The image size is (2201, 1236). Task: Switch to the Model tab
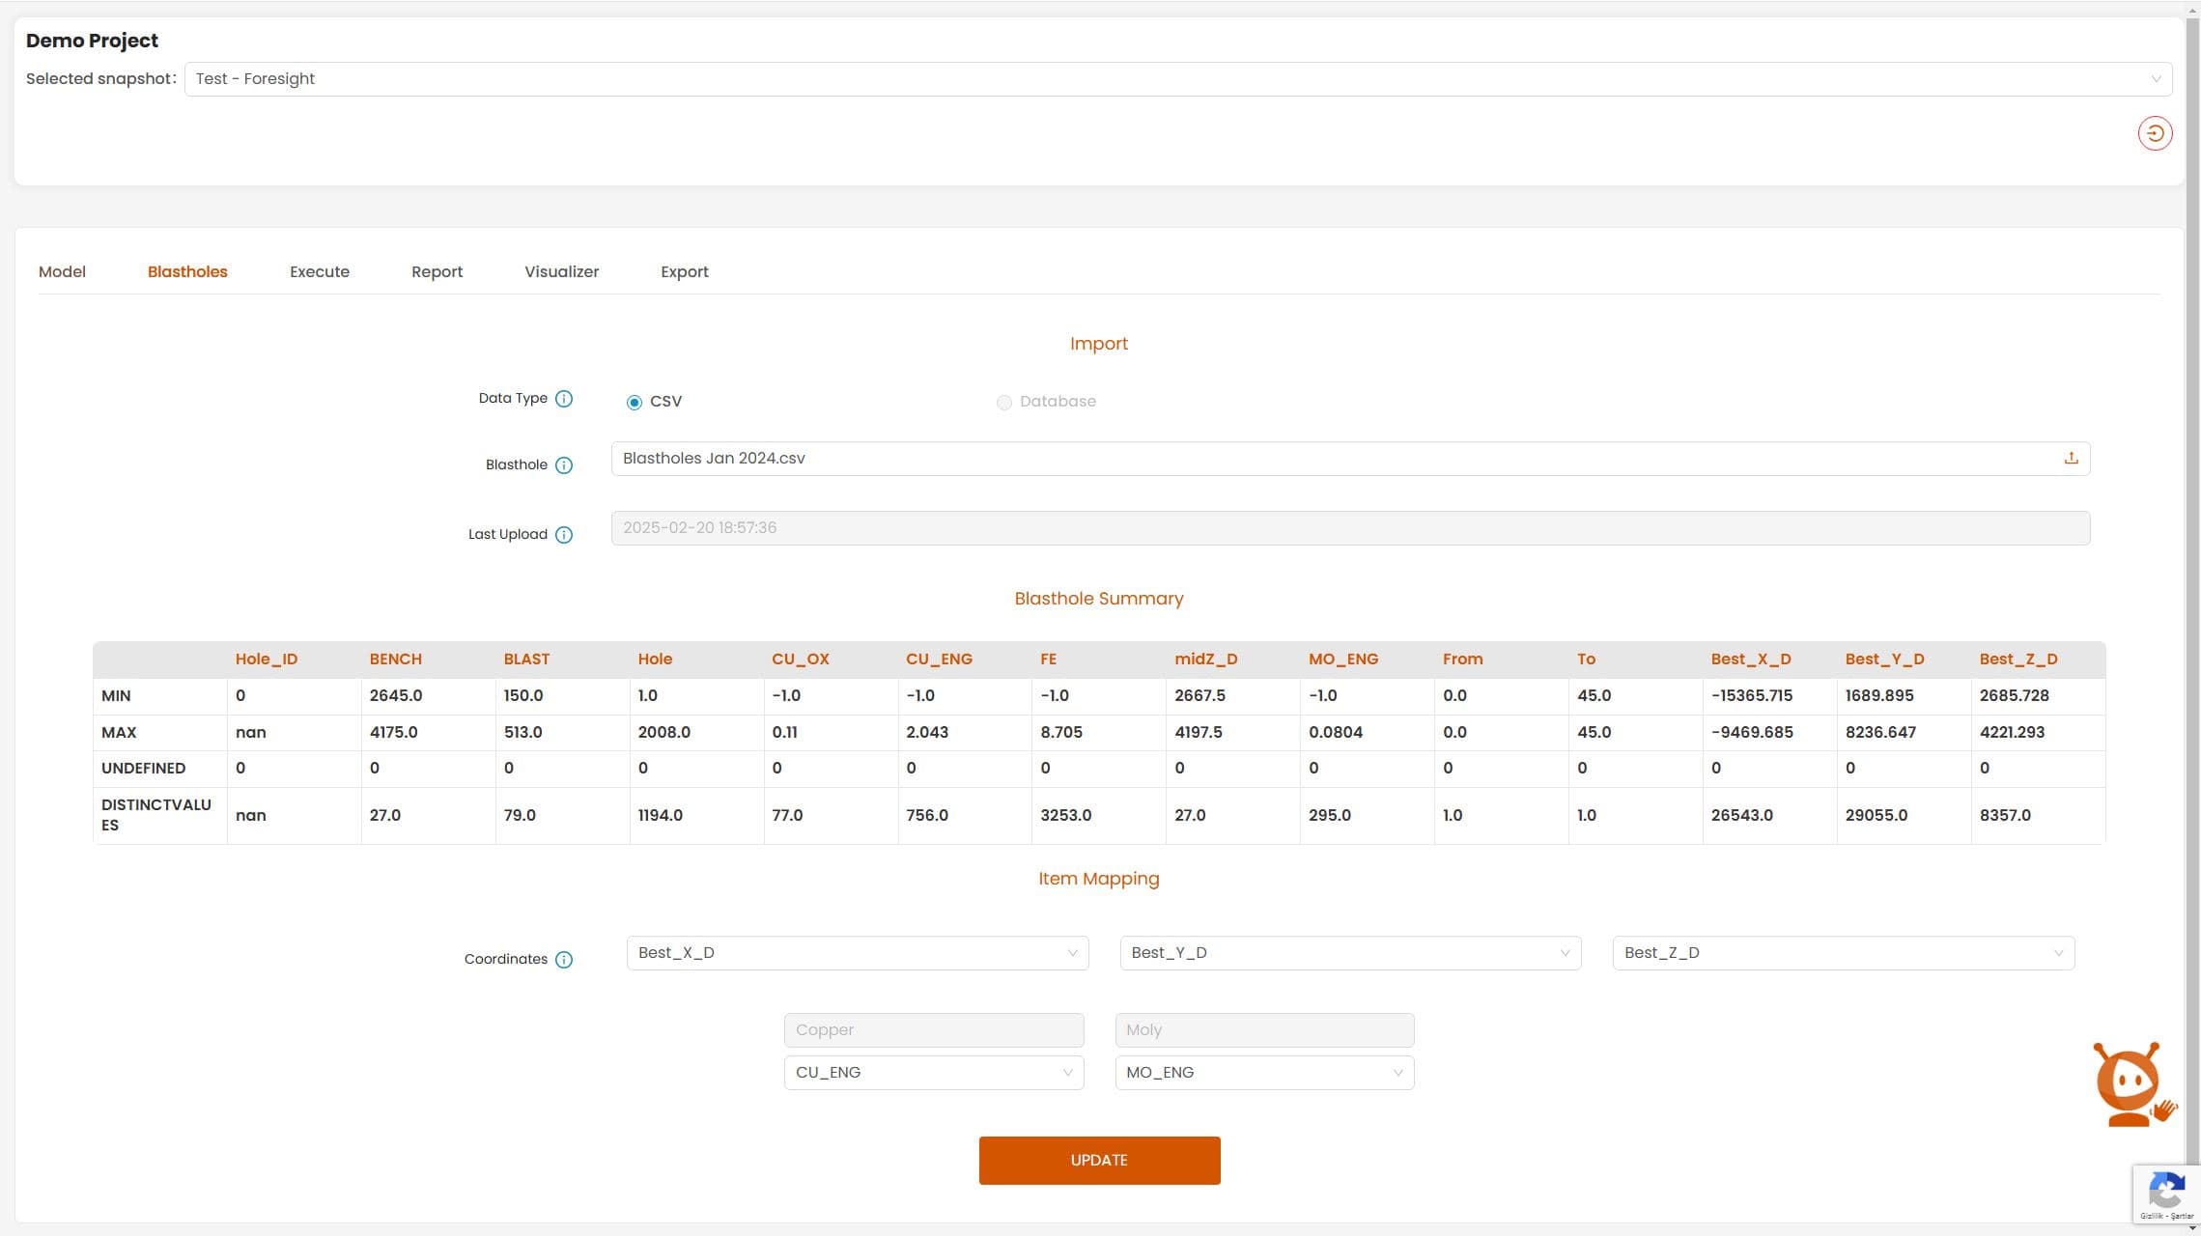pyautogui.click(x=62, y=272)
